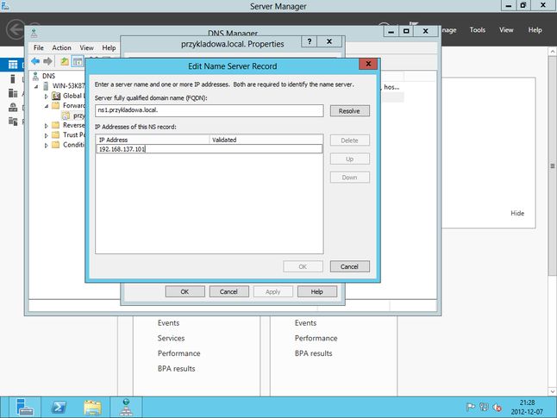Collapse the WIN-53K87 server node

[x=36, y=86]
